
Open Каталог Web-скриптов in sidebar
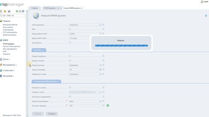click(x=11, y=46)
